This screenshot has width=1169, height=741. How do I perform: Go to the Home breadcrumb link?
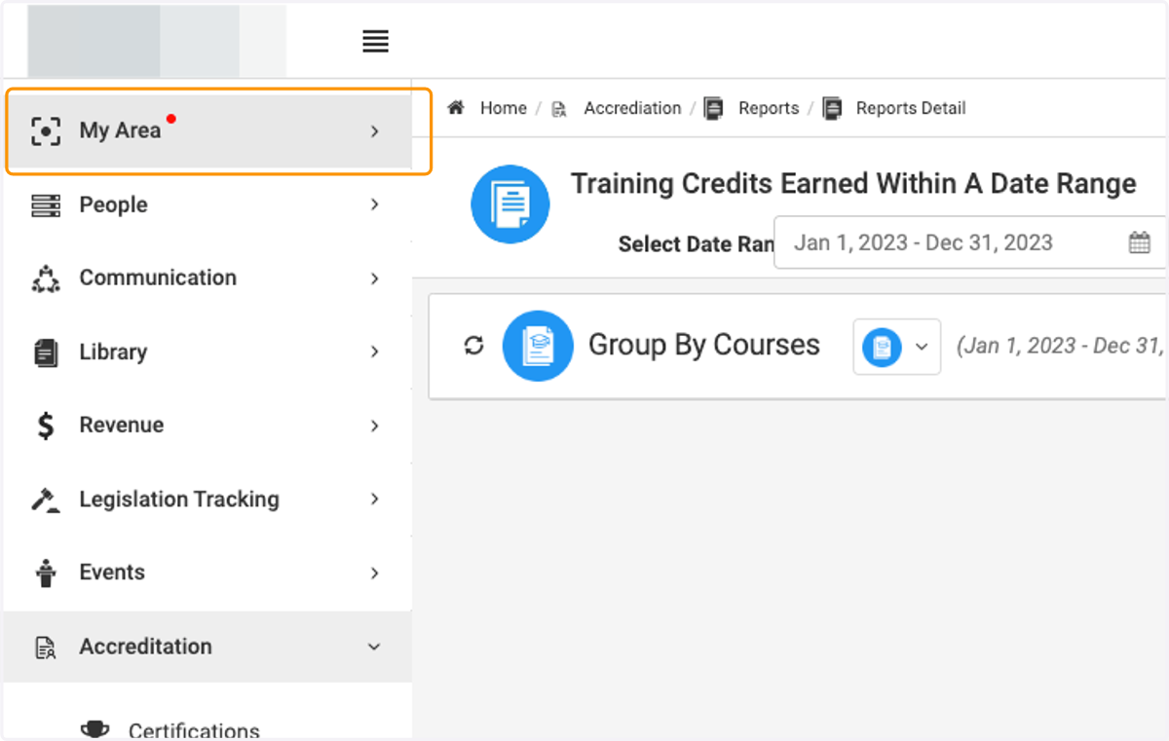tap(503, 108)
